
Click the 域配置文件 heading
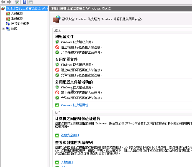pos(64,37)
